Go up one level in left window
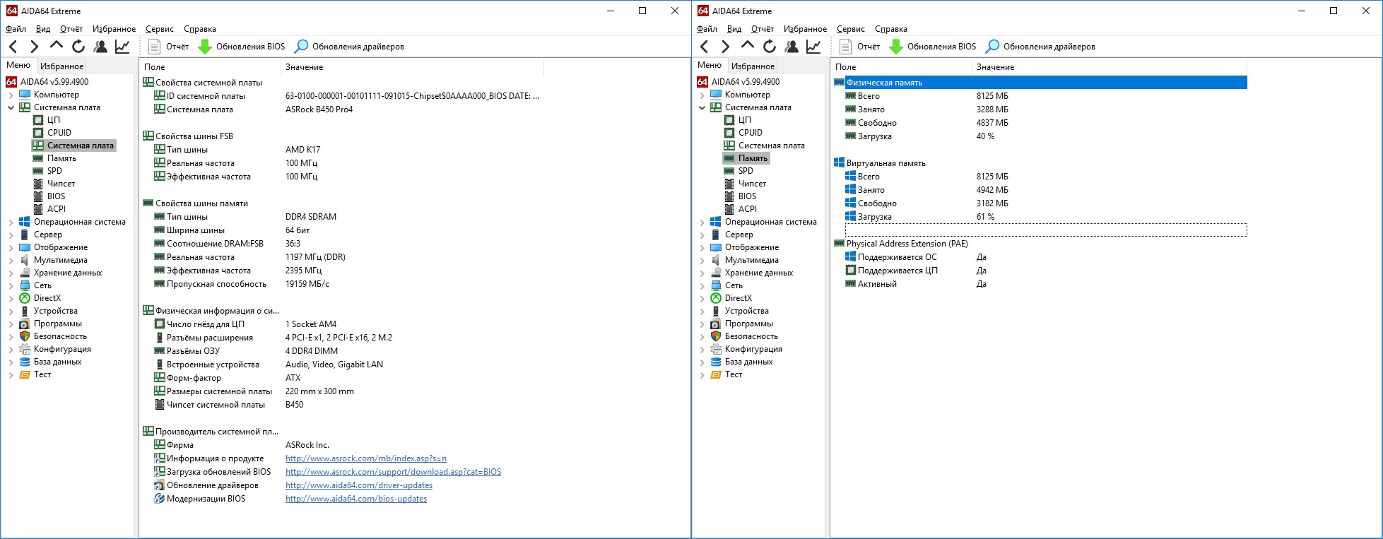The width and height of the screenshot is (1383, 539). [x=57, y=46]
